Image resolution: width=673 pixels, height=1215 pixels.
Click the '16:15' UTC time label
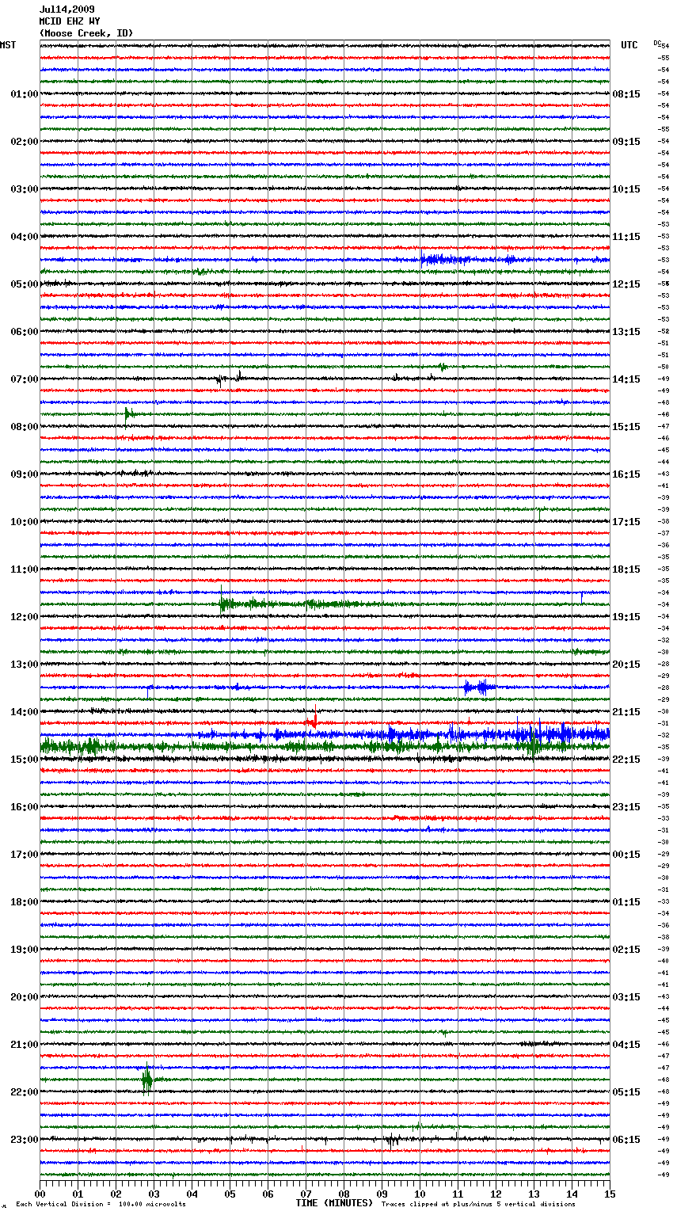point(626,474)
